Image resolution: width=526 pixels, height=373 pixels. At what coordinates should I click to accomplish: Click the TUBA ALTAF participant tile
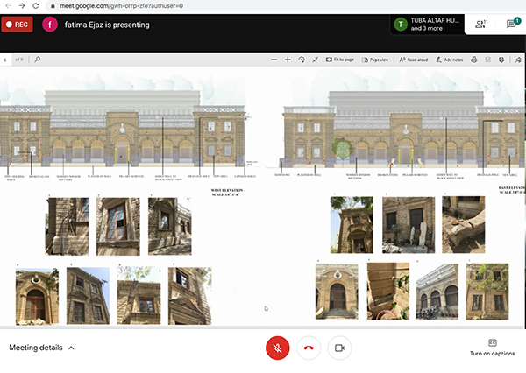(x=426, y=25)
